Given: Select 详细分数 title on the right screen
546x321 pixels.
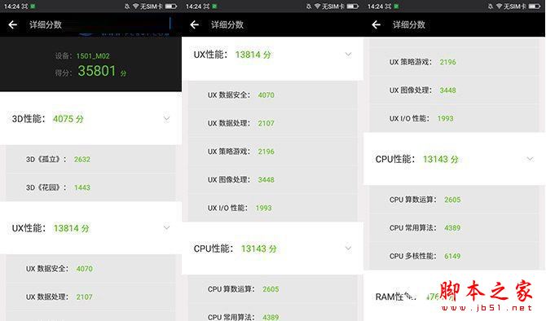Looking at the screenshot, I should pyautogui.click(x=409, y=24).
